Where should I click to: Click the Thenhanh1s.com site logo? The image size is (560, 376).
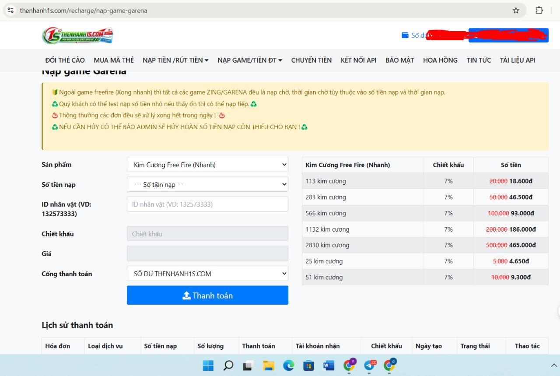77,35
